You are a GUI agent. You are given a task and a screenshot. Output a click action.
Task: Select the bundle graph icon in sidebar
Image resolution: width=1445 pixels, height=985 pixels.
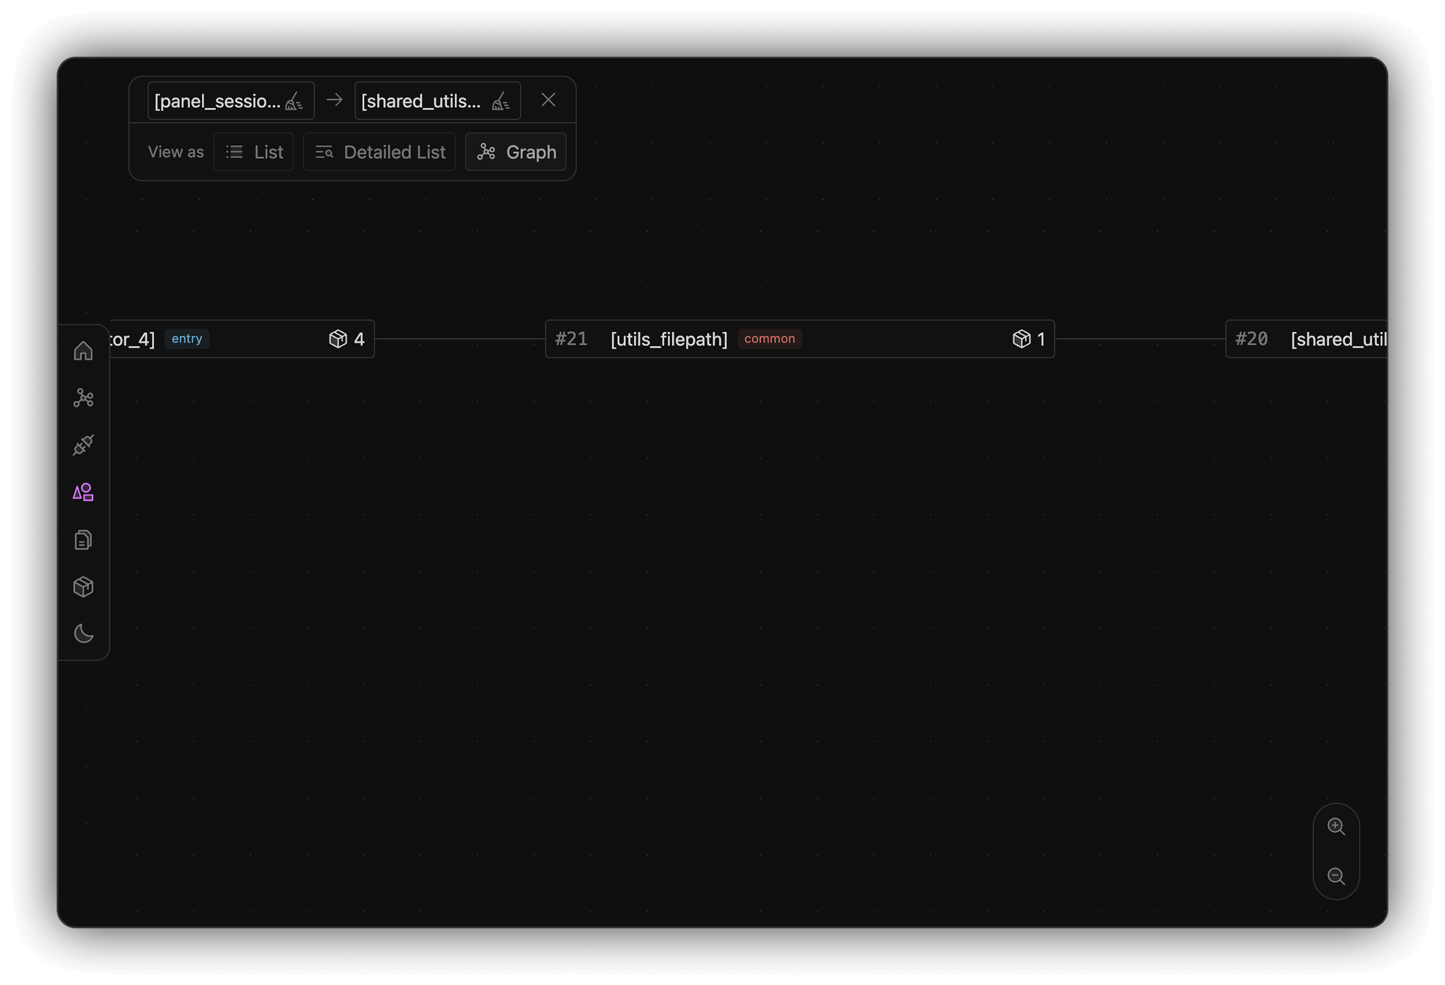click(83, 398)
